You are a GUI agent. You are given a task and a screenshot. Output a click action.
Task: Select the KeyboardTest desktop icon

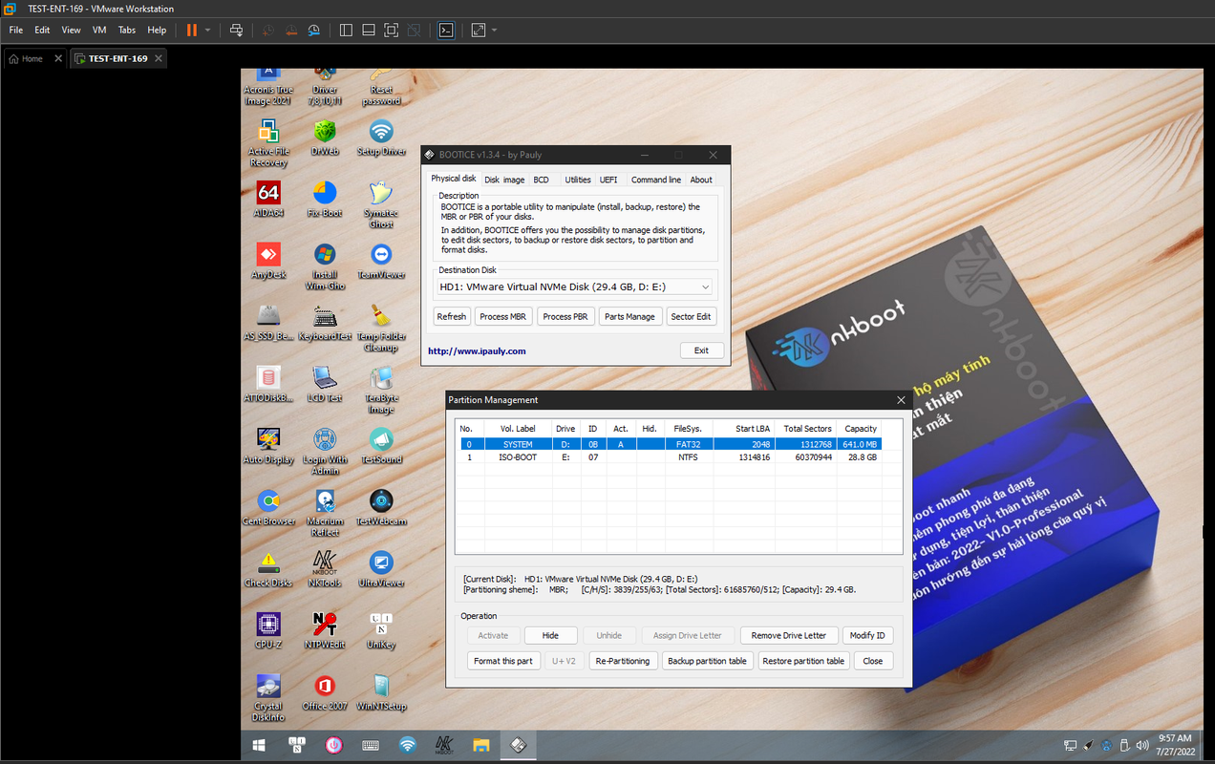pyautogui.click(x=325, y=321)
